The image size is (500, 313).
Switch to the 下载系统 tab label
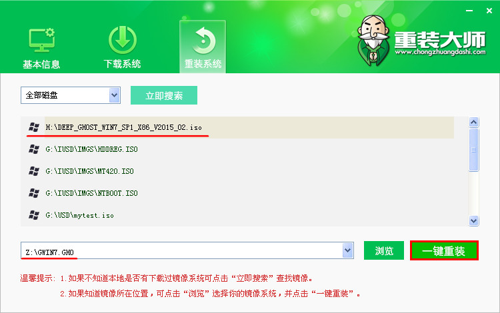coord(122,64)
